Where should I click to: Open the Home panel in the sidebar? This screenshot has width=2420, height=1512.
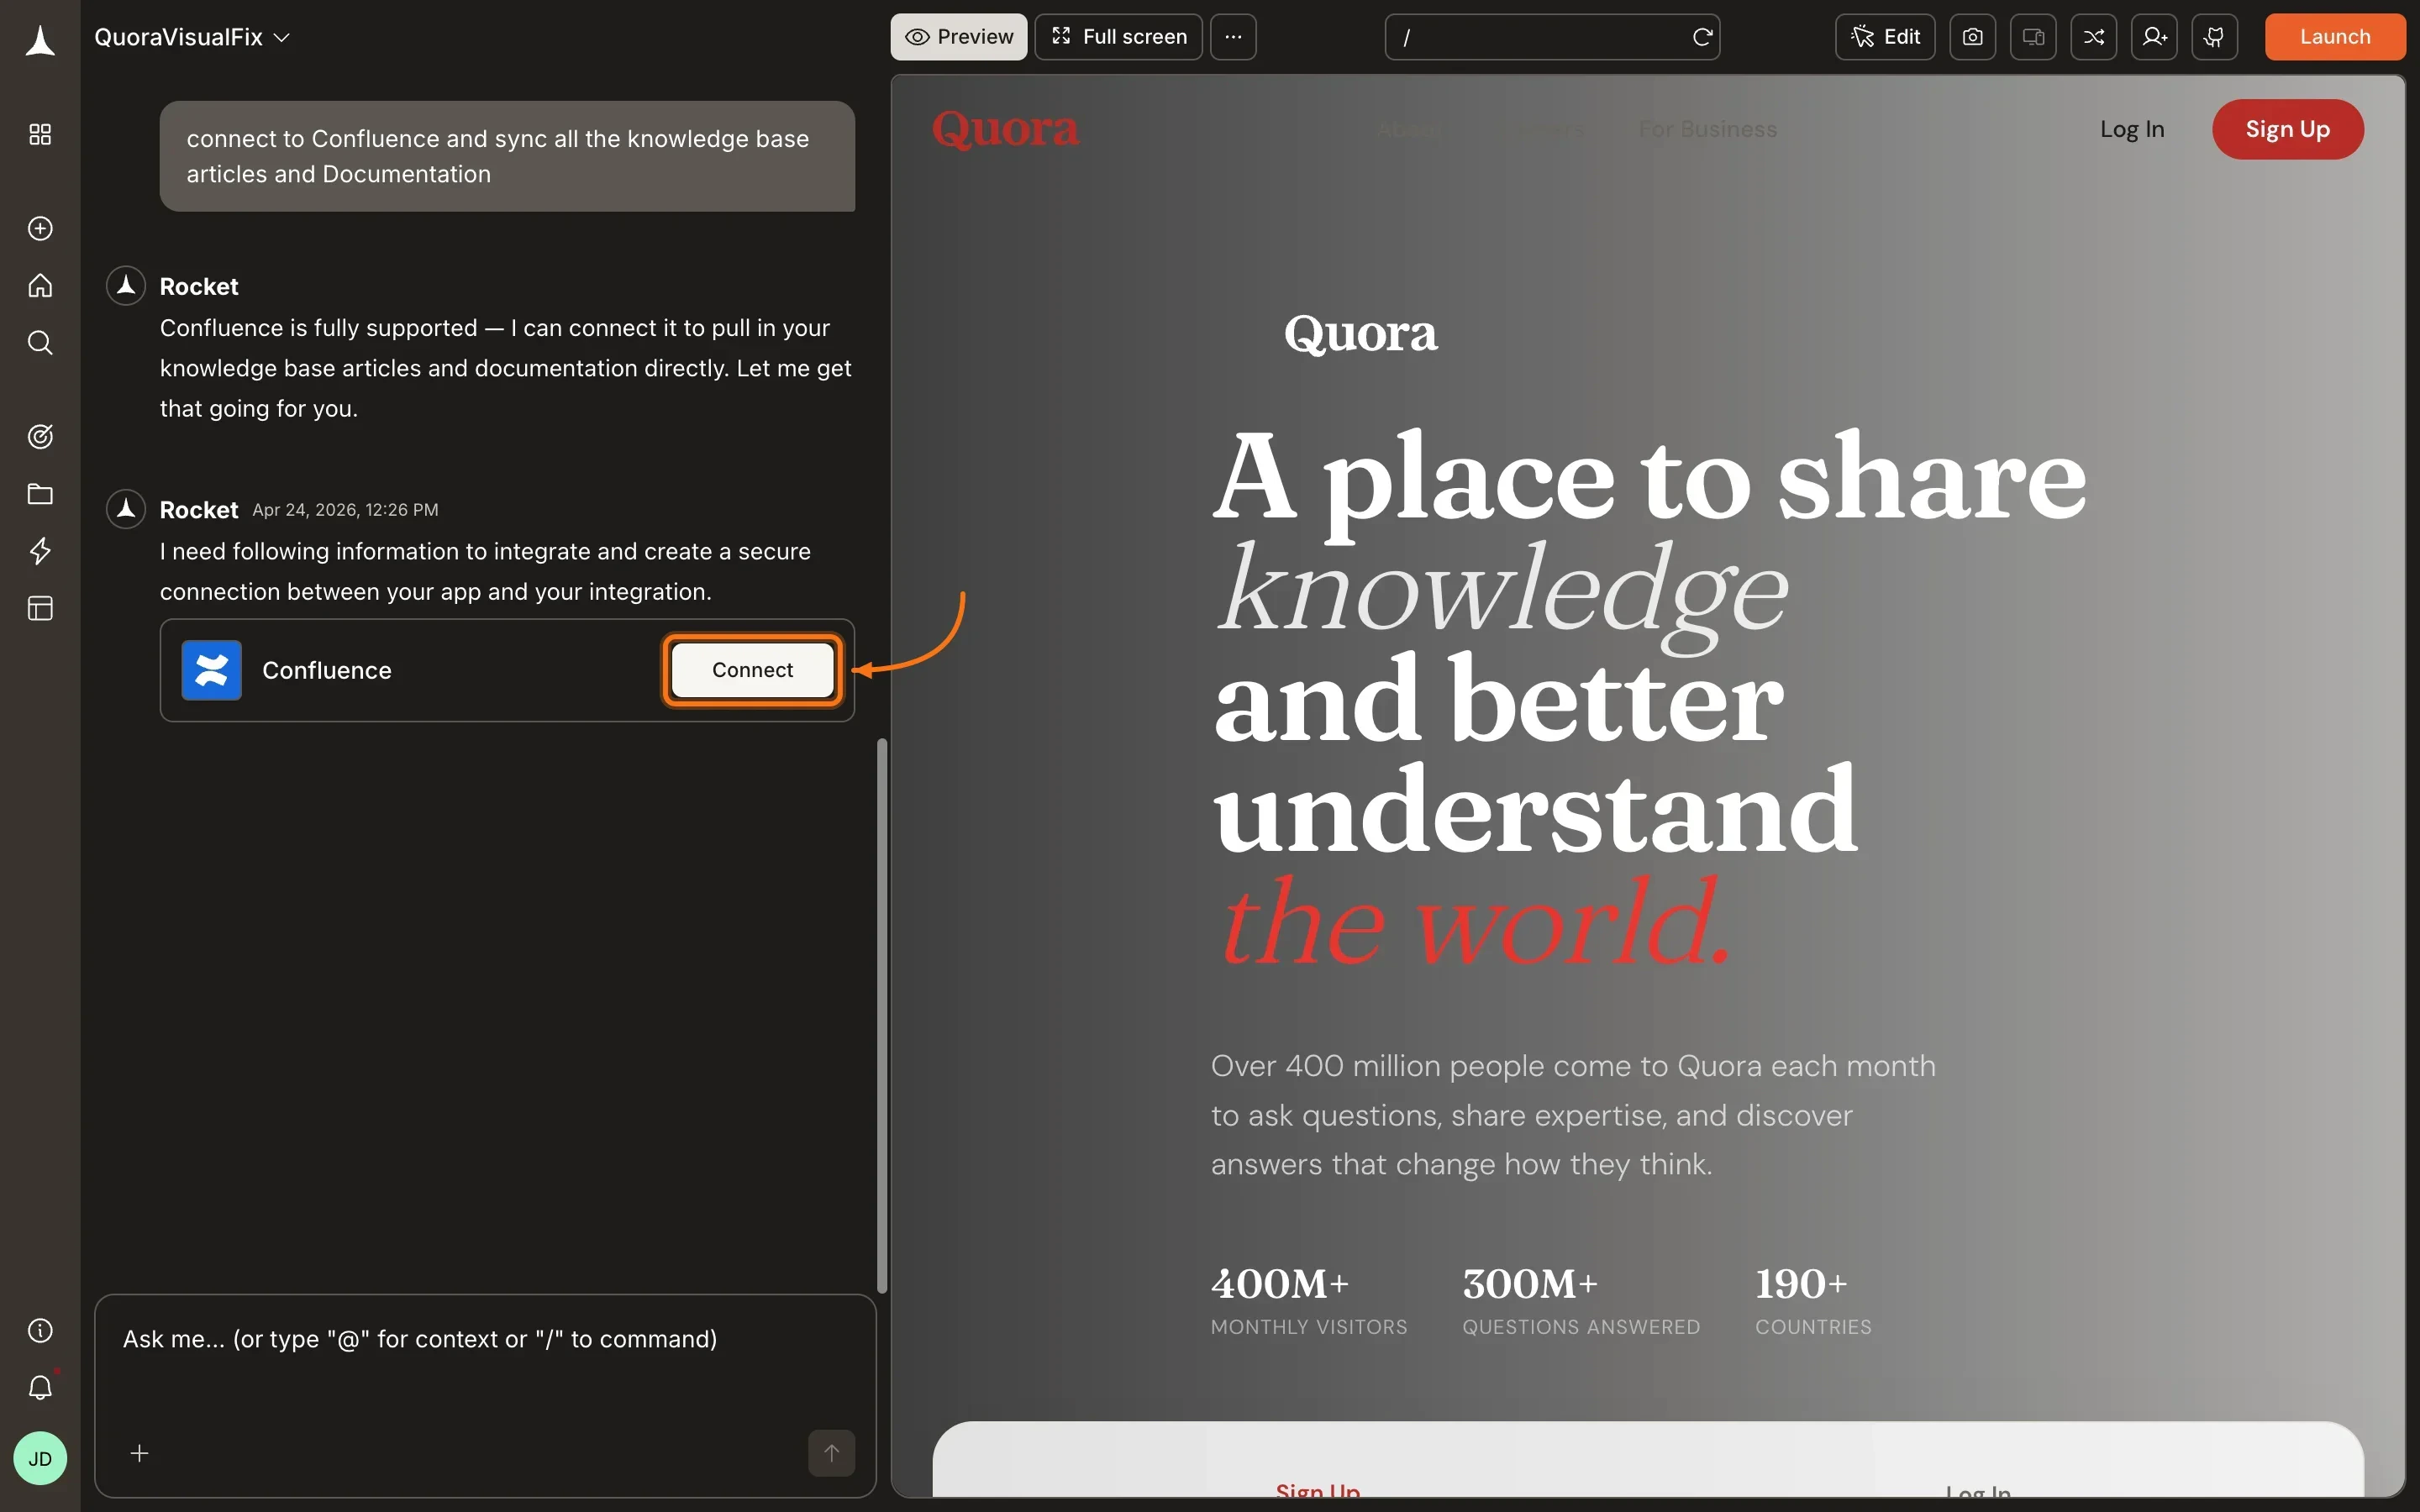40,285
